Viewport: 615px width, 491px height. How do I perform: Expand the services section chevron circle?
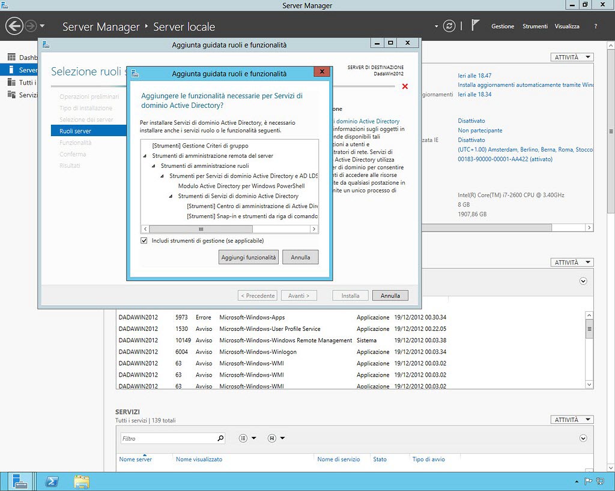pos(583,438)
